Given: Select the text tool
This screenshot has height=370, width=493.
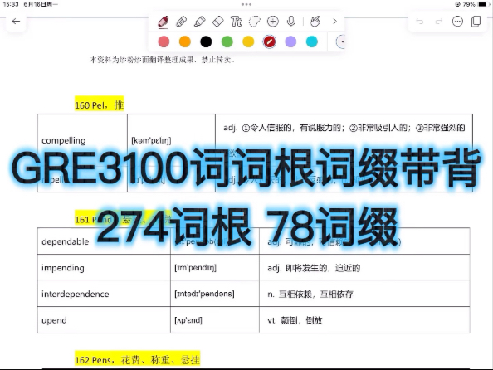Looking at the screenshot, I should coord(236,22).
